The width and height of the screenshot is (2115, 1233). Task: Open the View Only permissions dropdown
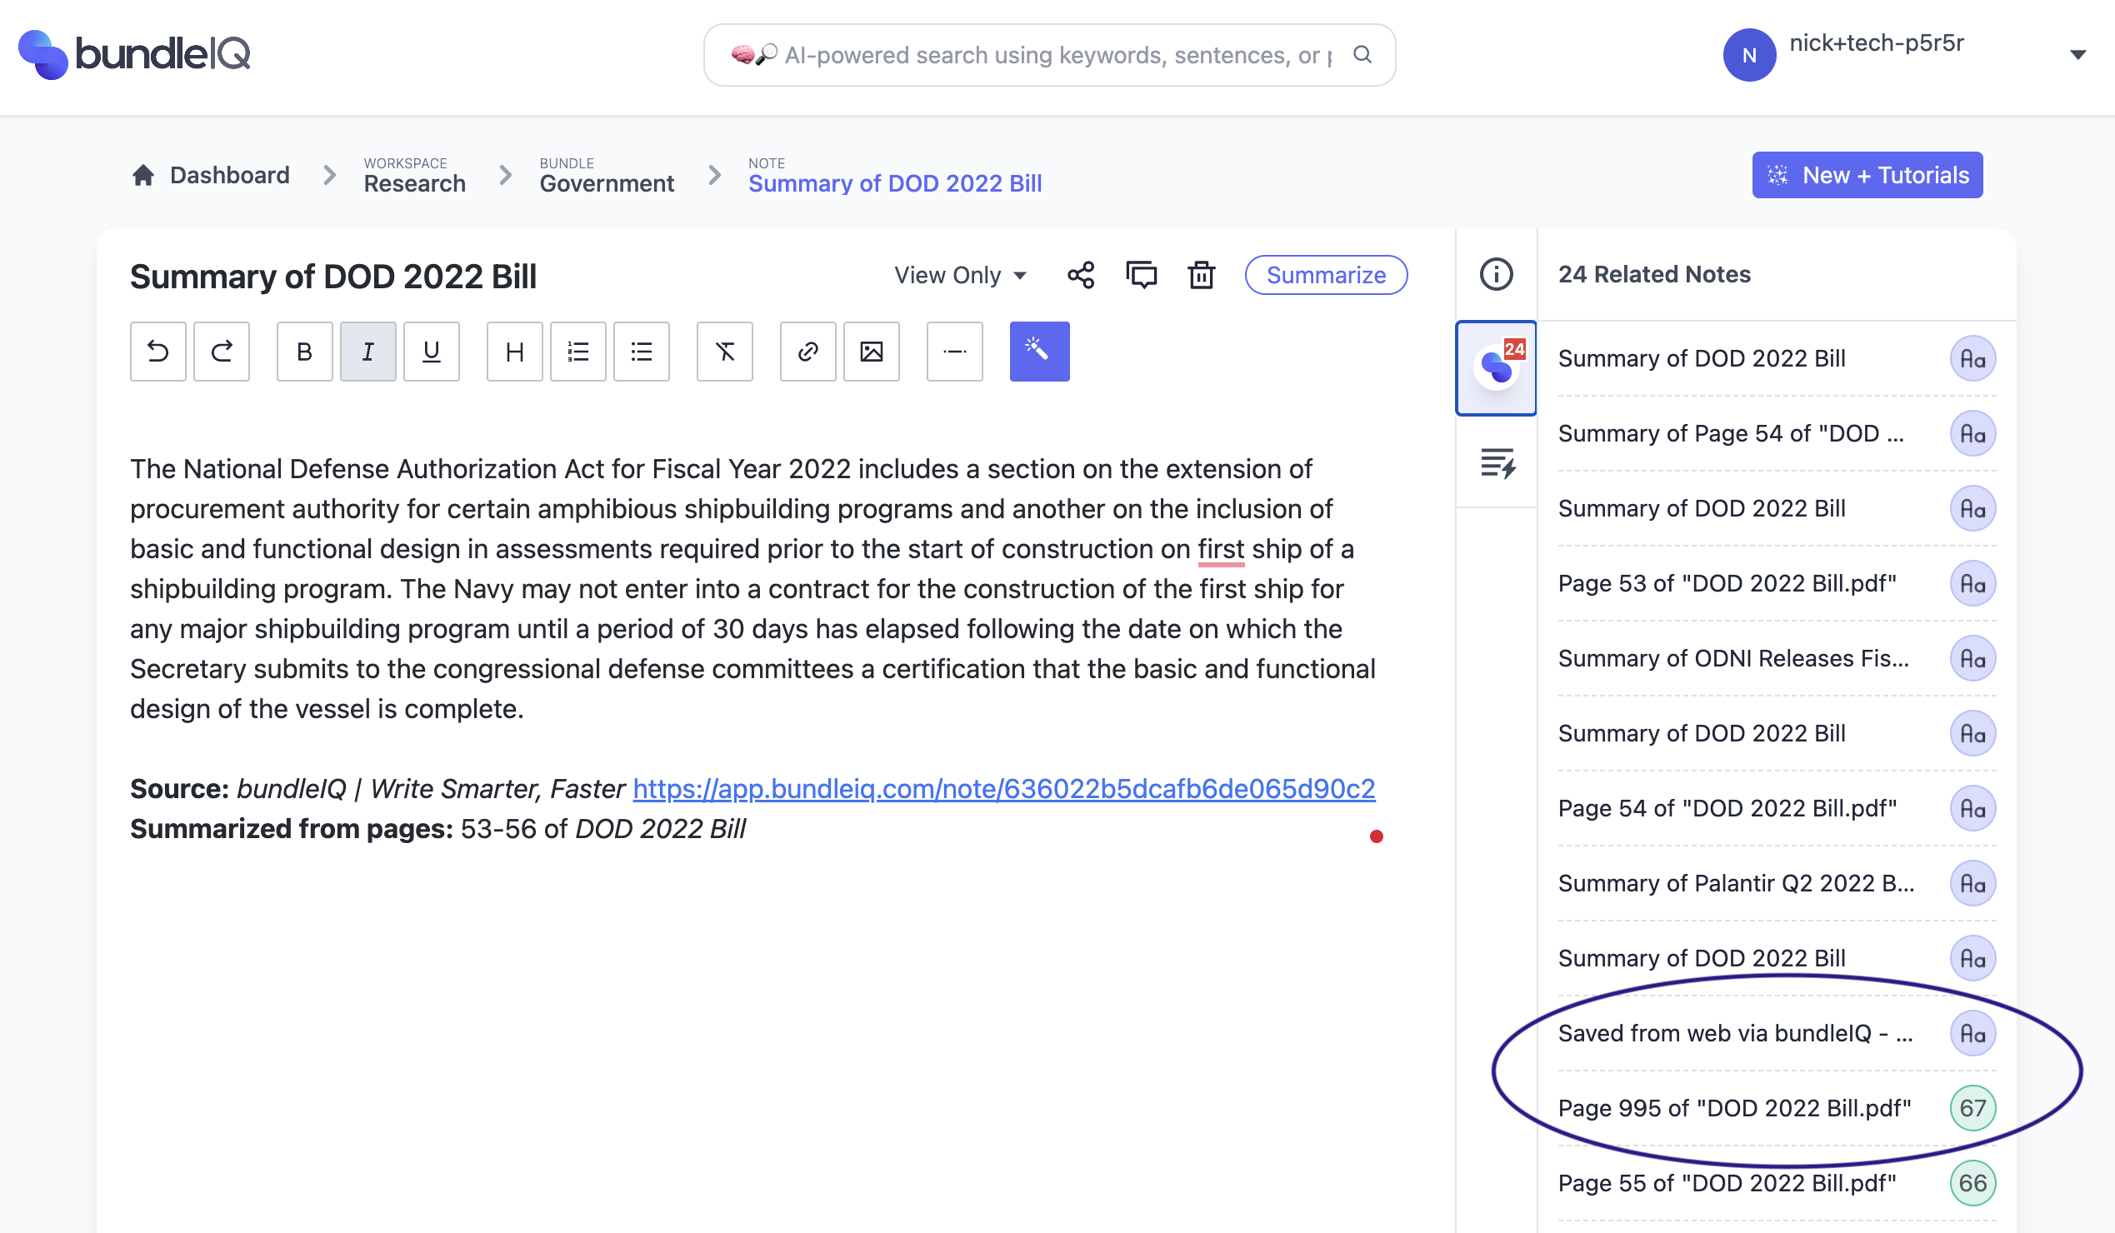pos(960,275)
